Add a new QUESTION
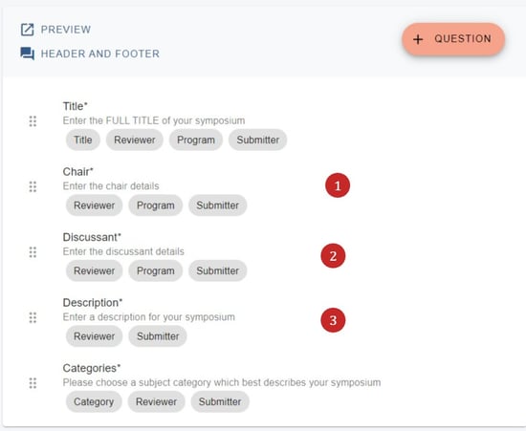This screenshot has width=526, height=431. point(453,39)
